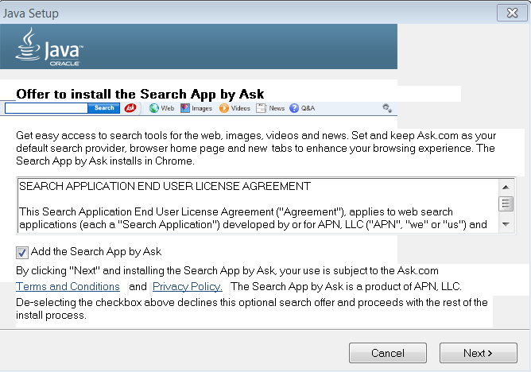Click the Videos play icon
Image resolution: width=531 pixels, height=372 pixels.
pos(225,108)
